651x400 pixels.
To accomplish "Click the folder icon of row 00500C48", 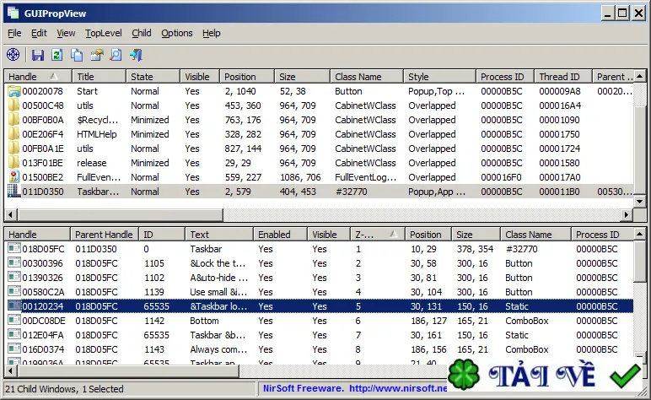I will click(14, 105).
